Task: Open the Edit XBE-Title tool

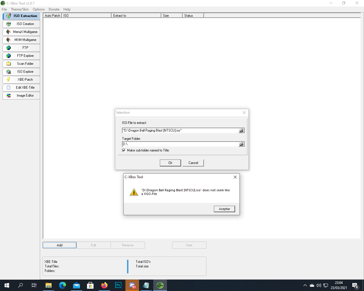Action: pos(21,88)
